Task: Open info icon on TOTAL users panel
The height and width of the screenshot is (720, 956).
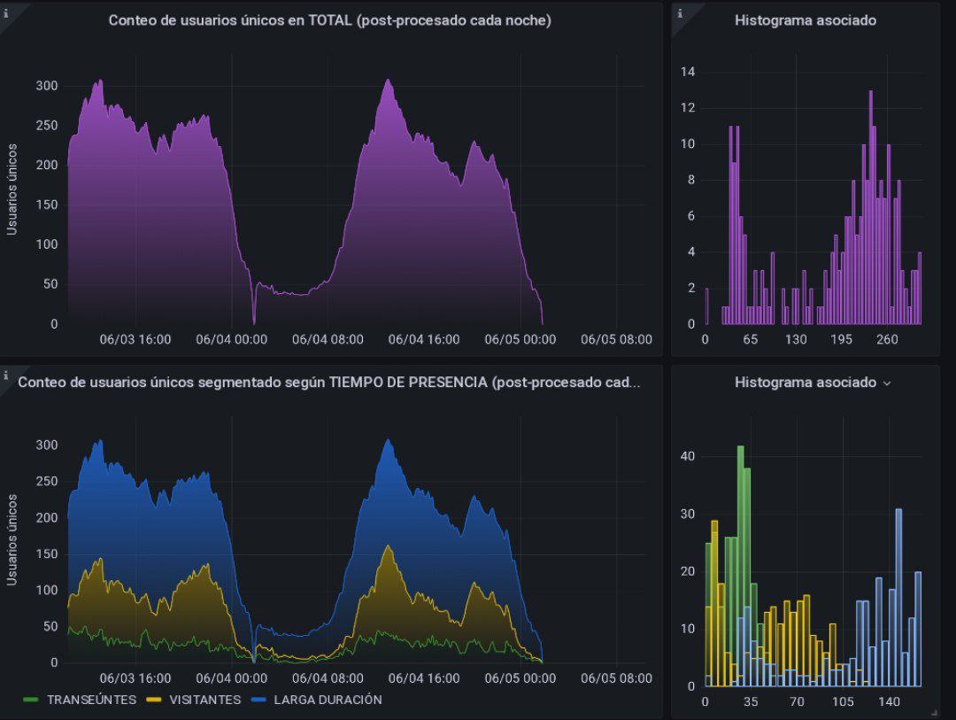Action: click(x=6, y=12)
